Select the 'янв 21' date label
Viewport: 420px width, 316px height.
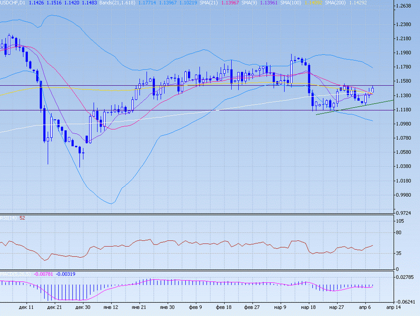(x=139, y=307)
